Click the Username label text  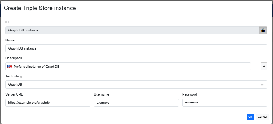coord(101,94)
